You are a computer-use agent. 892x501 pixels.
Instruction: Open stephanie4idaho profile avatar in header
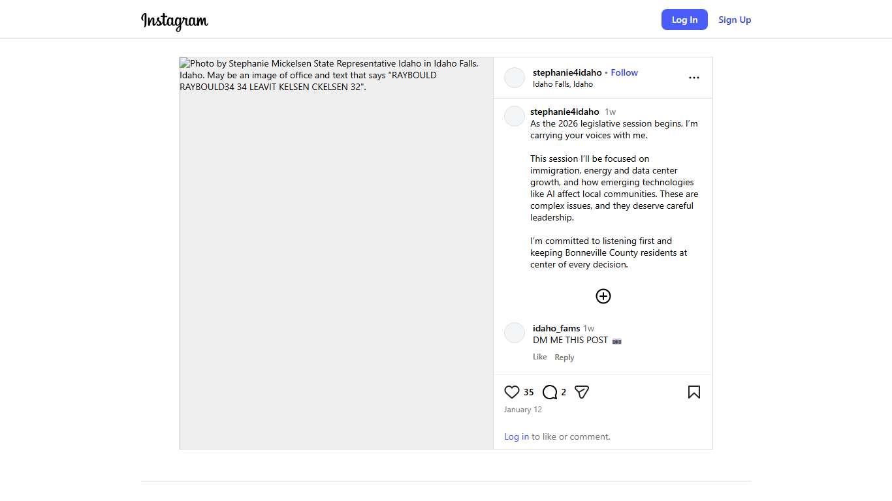(x=515, y=78)
